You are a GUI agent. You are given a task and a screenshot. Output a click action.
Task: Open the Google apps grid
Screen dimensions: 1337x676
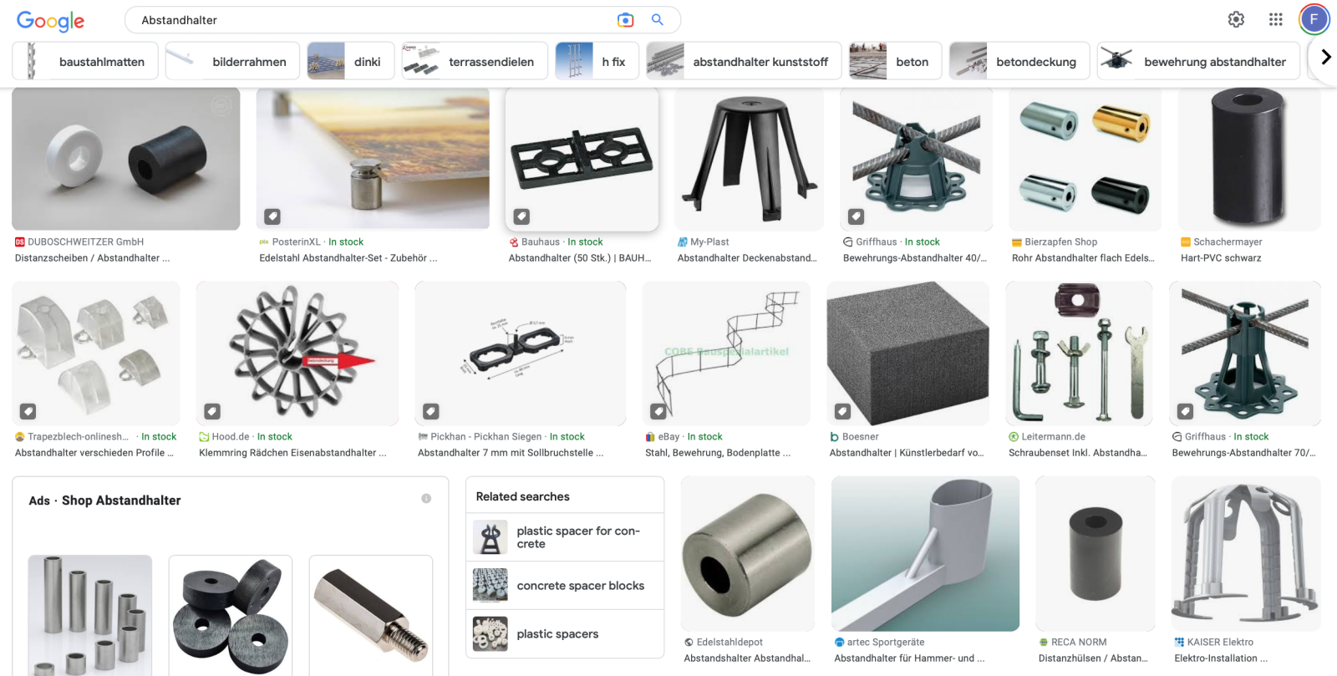(1275, 19)
